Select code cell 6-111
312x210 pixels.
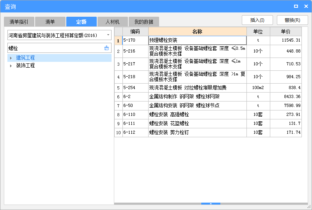tap(135, 123)
